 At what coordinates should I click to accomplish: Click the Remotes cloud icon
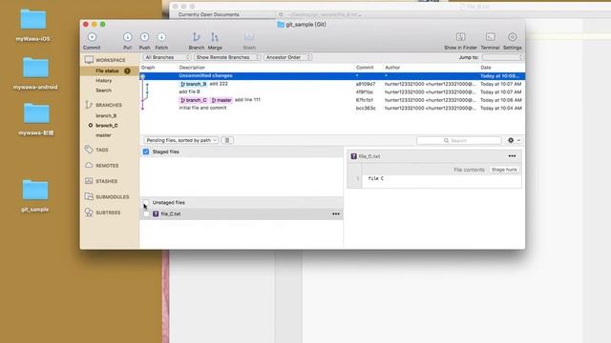(x=89, y=165)
